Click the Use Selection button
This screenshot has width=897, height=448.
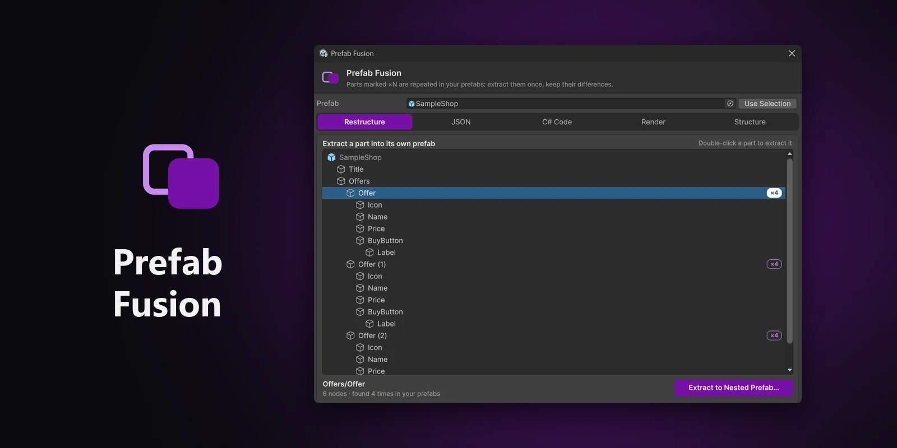pos(767,104)
